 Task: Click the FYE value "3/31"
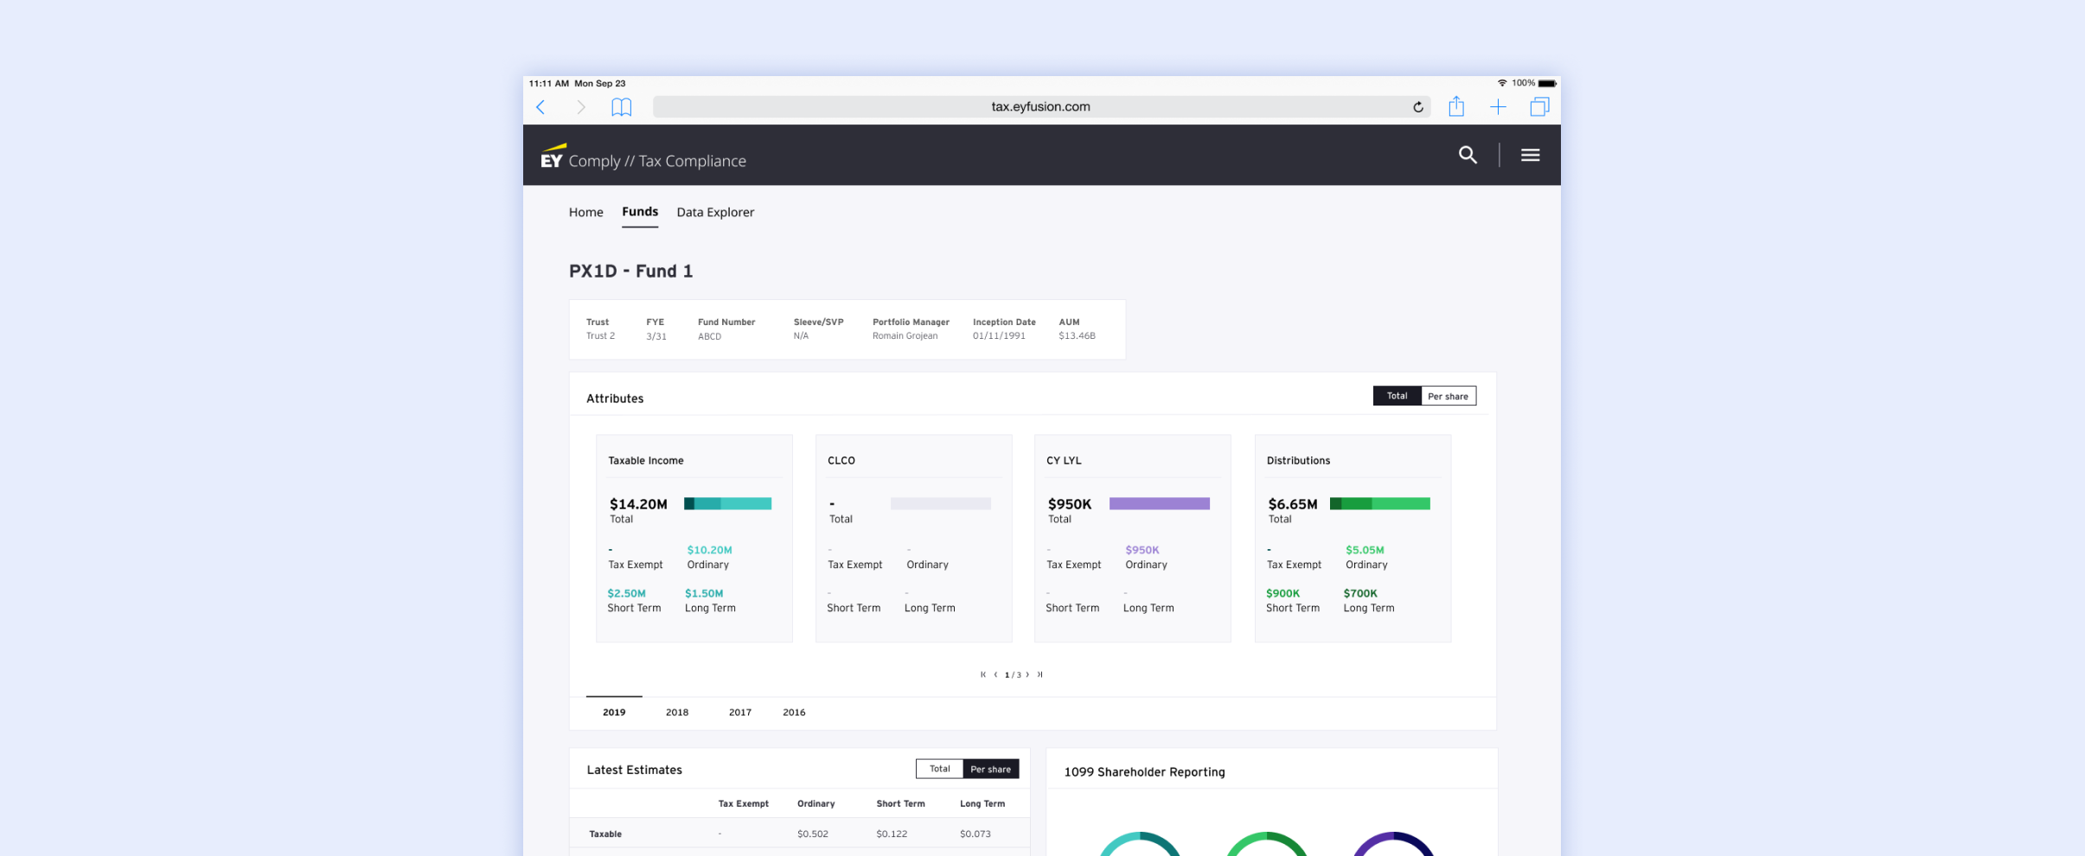pyautogui.click(x=656, y=336)
